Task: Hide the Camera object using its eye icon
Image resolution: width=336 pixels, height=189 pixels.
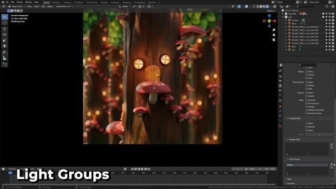Action: tap(330, 20)
